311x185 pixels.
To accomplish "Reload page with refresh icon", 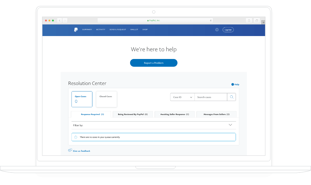I will coord(211,21).
